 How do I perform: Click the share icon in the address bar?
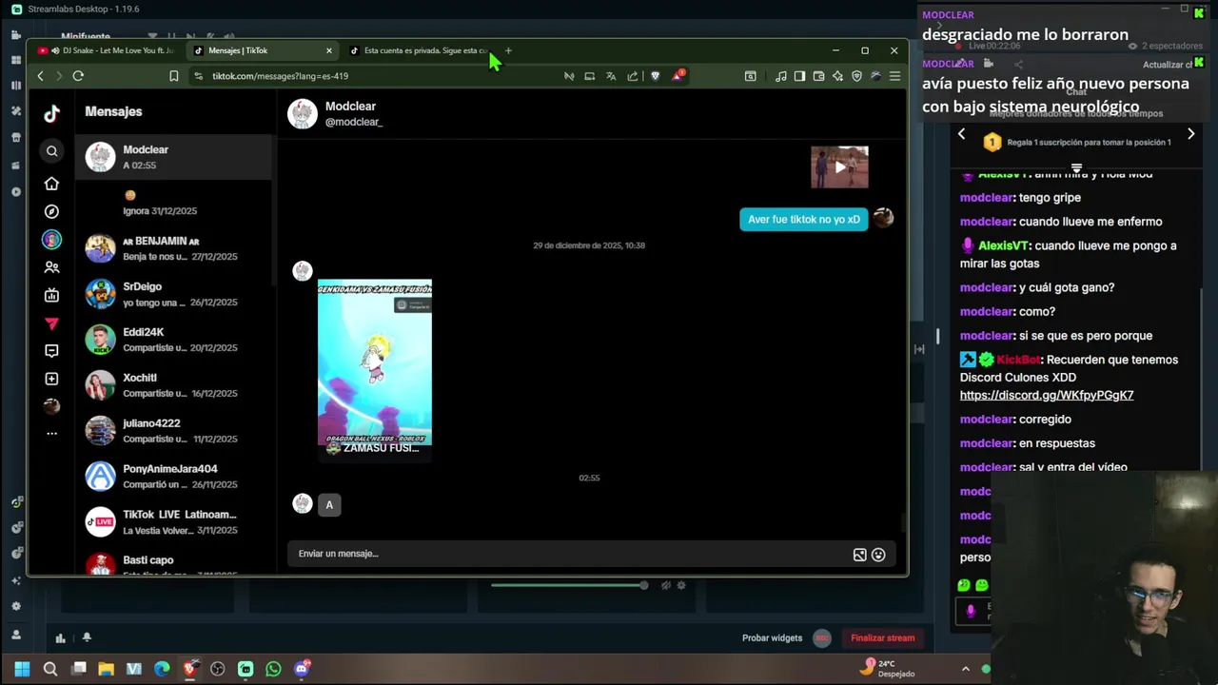click(x=633, y=76)
